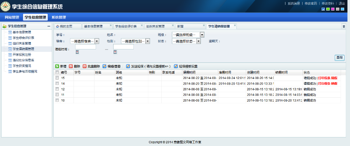Sort by the 请假时间 column header
This screenshot has width=350, height=146.
click(200, 72)
